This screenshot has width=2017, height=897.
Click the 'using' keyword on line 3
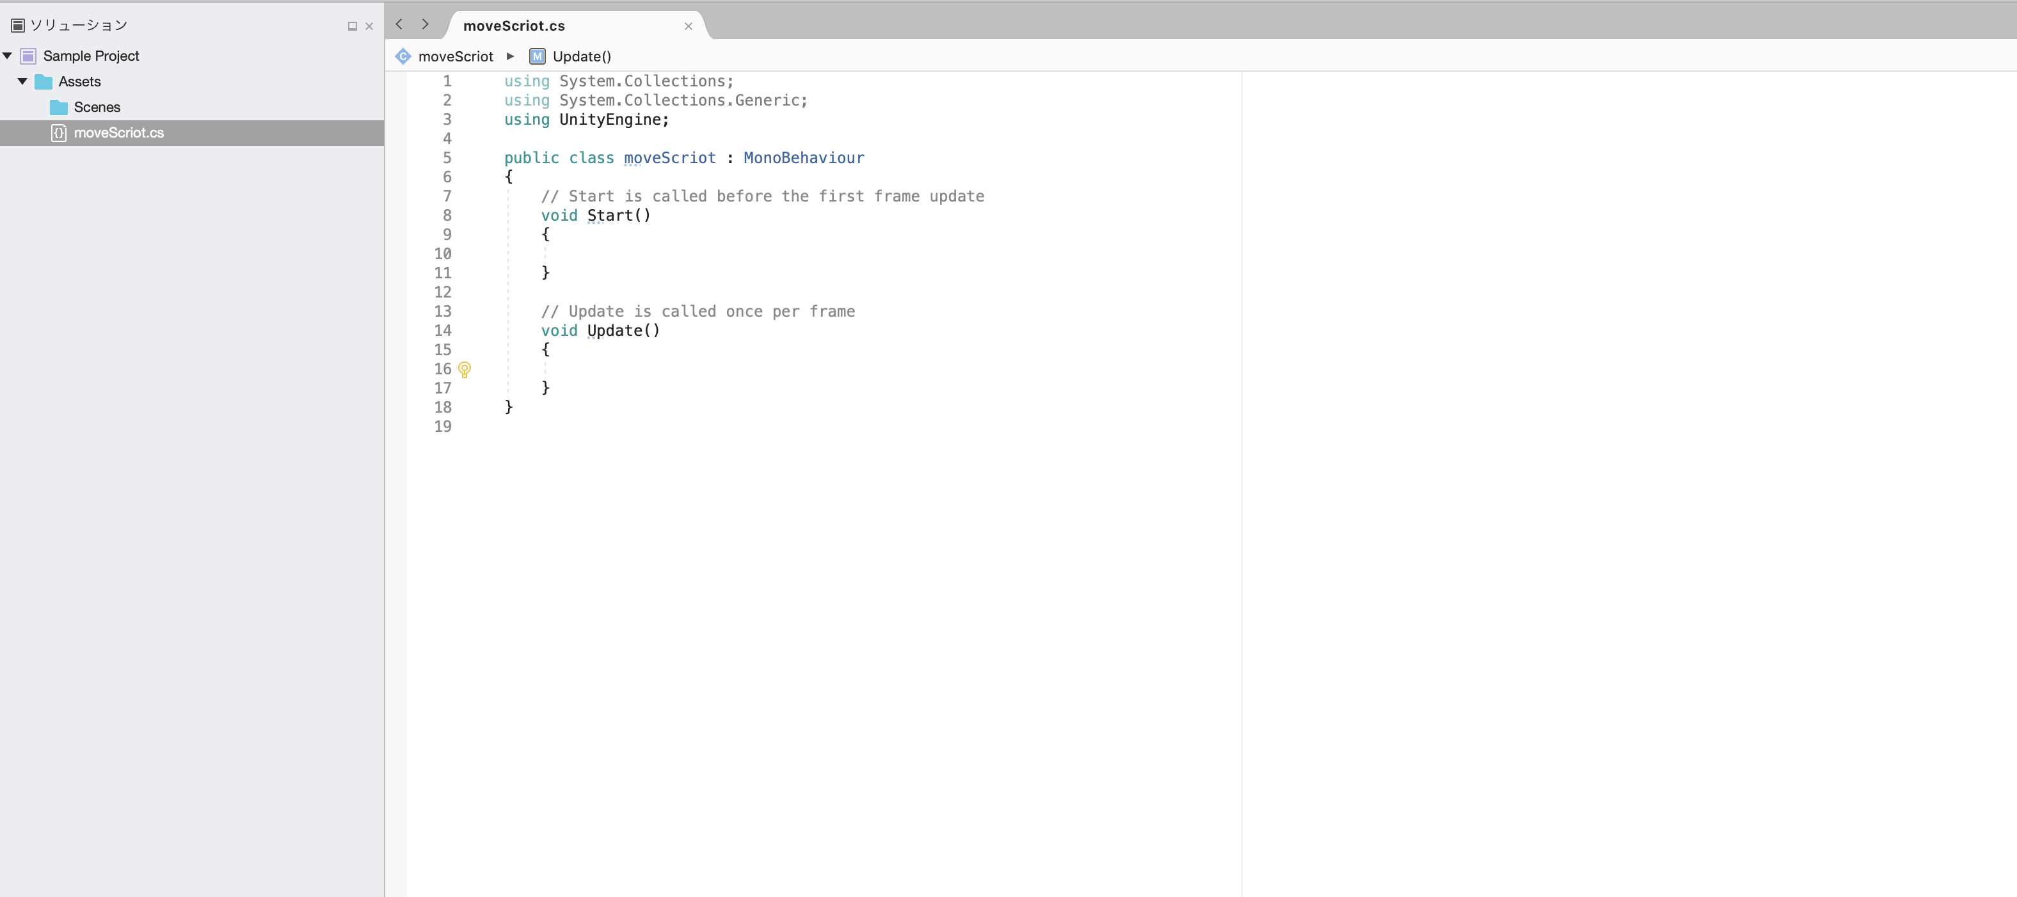527,120
